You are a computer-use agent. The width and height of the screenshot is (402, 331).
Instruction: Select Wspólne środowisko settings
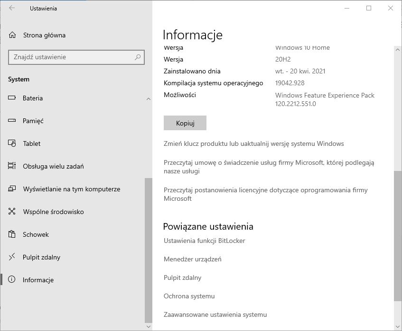pyautogui.click(x=53, y=212)
